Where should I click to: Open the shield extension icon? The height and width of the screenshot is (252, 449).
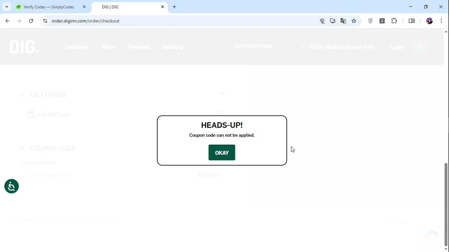coord(370,21)
